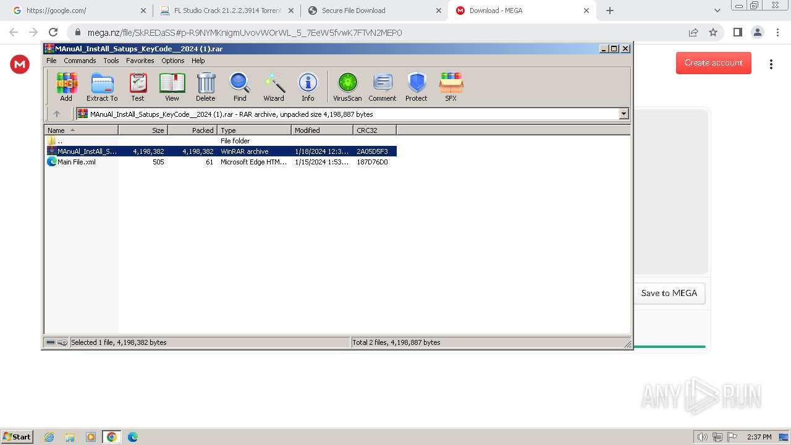Open Internet Explorer from taskbar
The image size is (791, 445).
click(49, 437)
